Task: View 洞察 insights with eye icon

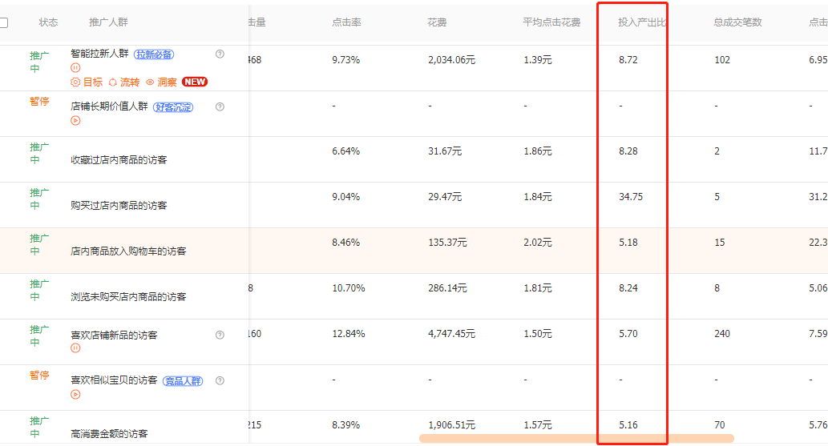Action: 161,82
